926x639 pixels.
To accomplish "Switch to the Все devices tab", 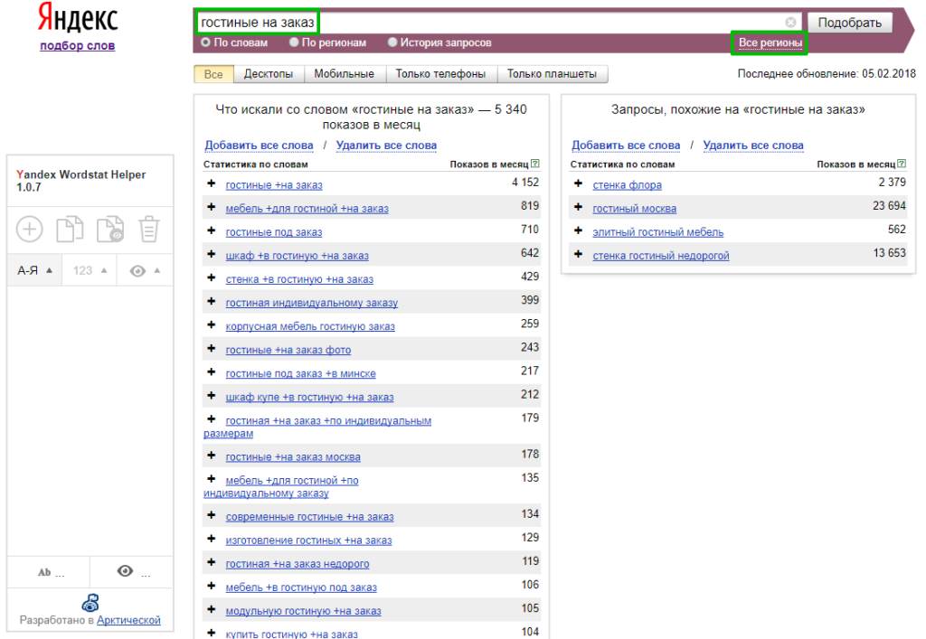I will coord(213,74).
